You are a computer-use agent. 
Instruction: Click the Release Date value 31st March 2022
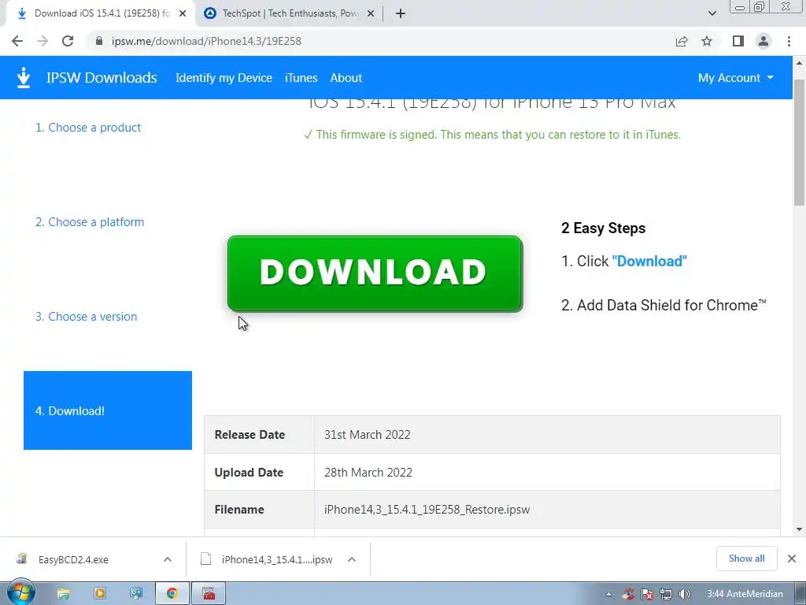pyautogui.click(x=367, y=435)
